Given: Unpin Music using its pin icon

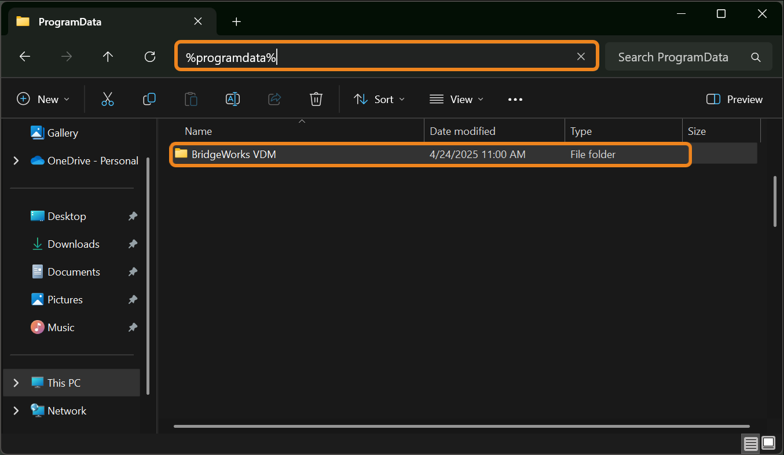Looking at the screenshot, I should pyautogui.click(x=133, y=327).
